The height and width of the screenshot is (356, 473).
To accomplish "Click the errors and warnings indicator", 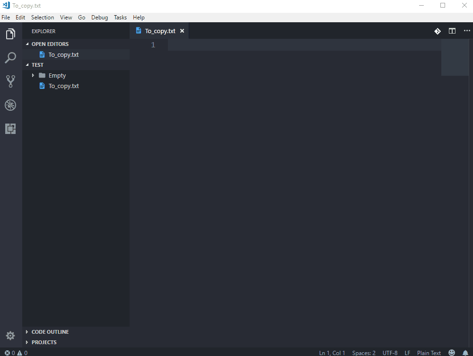I will (13, 353).
